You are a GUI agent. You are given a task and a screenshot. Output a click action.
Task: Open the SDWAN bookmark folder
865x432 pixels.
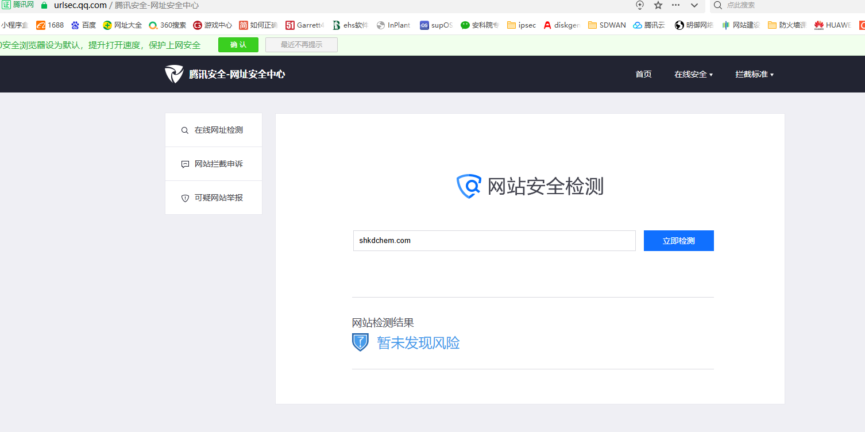(x=607, y=25)
